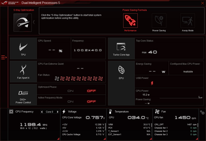Click the Fan monitor icon

click(x=157, y=112)
